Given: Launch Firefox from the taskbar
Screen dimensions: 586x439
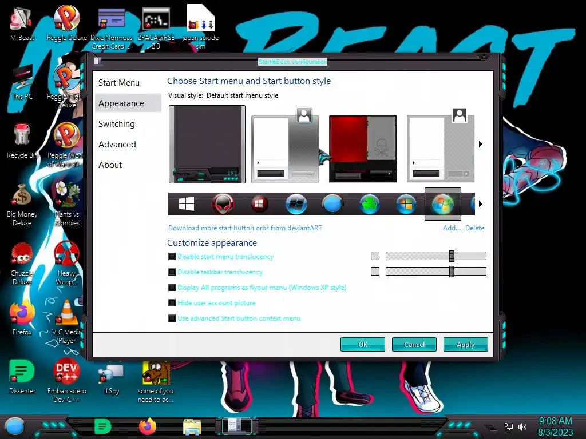Looking at the screenshot, I should click(148, 426).
